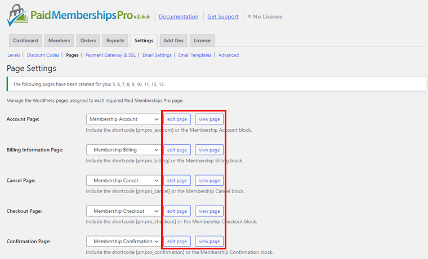Expand the Billing Information Page dropdown

click(124, 150)
